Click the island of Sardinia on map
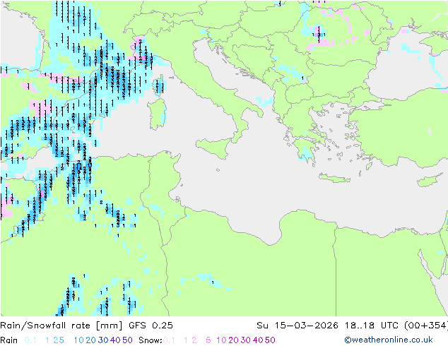Viewport: 448px width, 346px height. point(157,114)
